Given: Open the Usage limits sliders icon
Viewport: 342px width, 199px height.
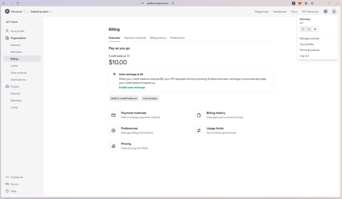Looking at the screenshot, I should coord(199,131).
